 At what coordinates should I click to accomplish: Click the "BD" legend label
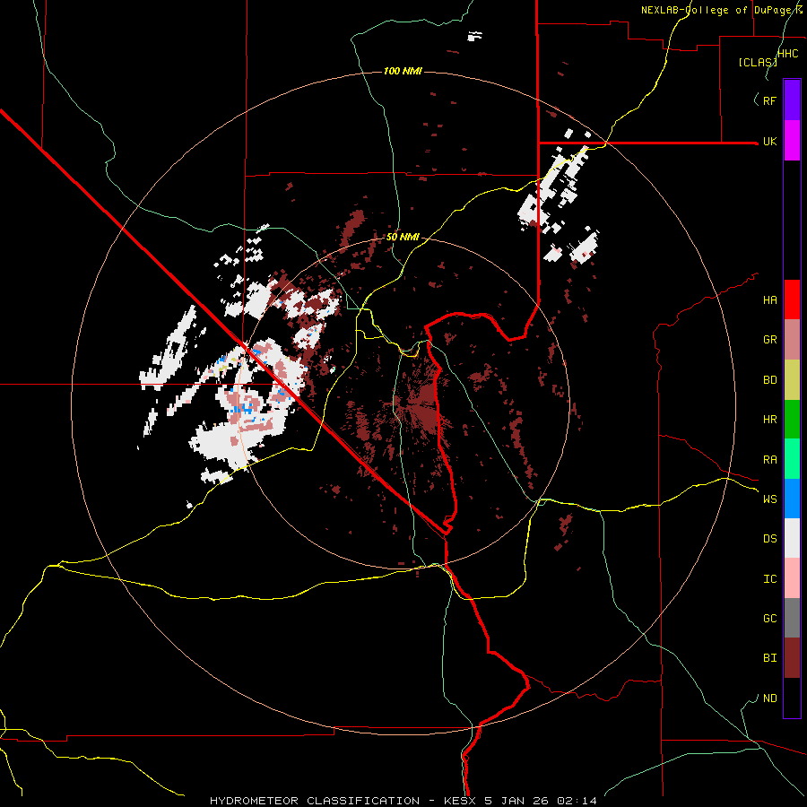pos(769,380)
